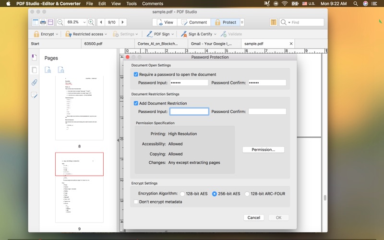Enlarge page thumbnails in Pages panel
The height and width of the screenshot is (240, 384).
click(48, 70)
